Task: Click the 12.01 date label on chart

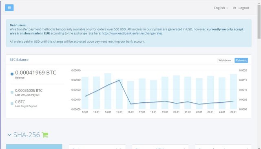Action: 85,112
